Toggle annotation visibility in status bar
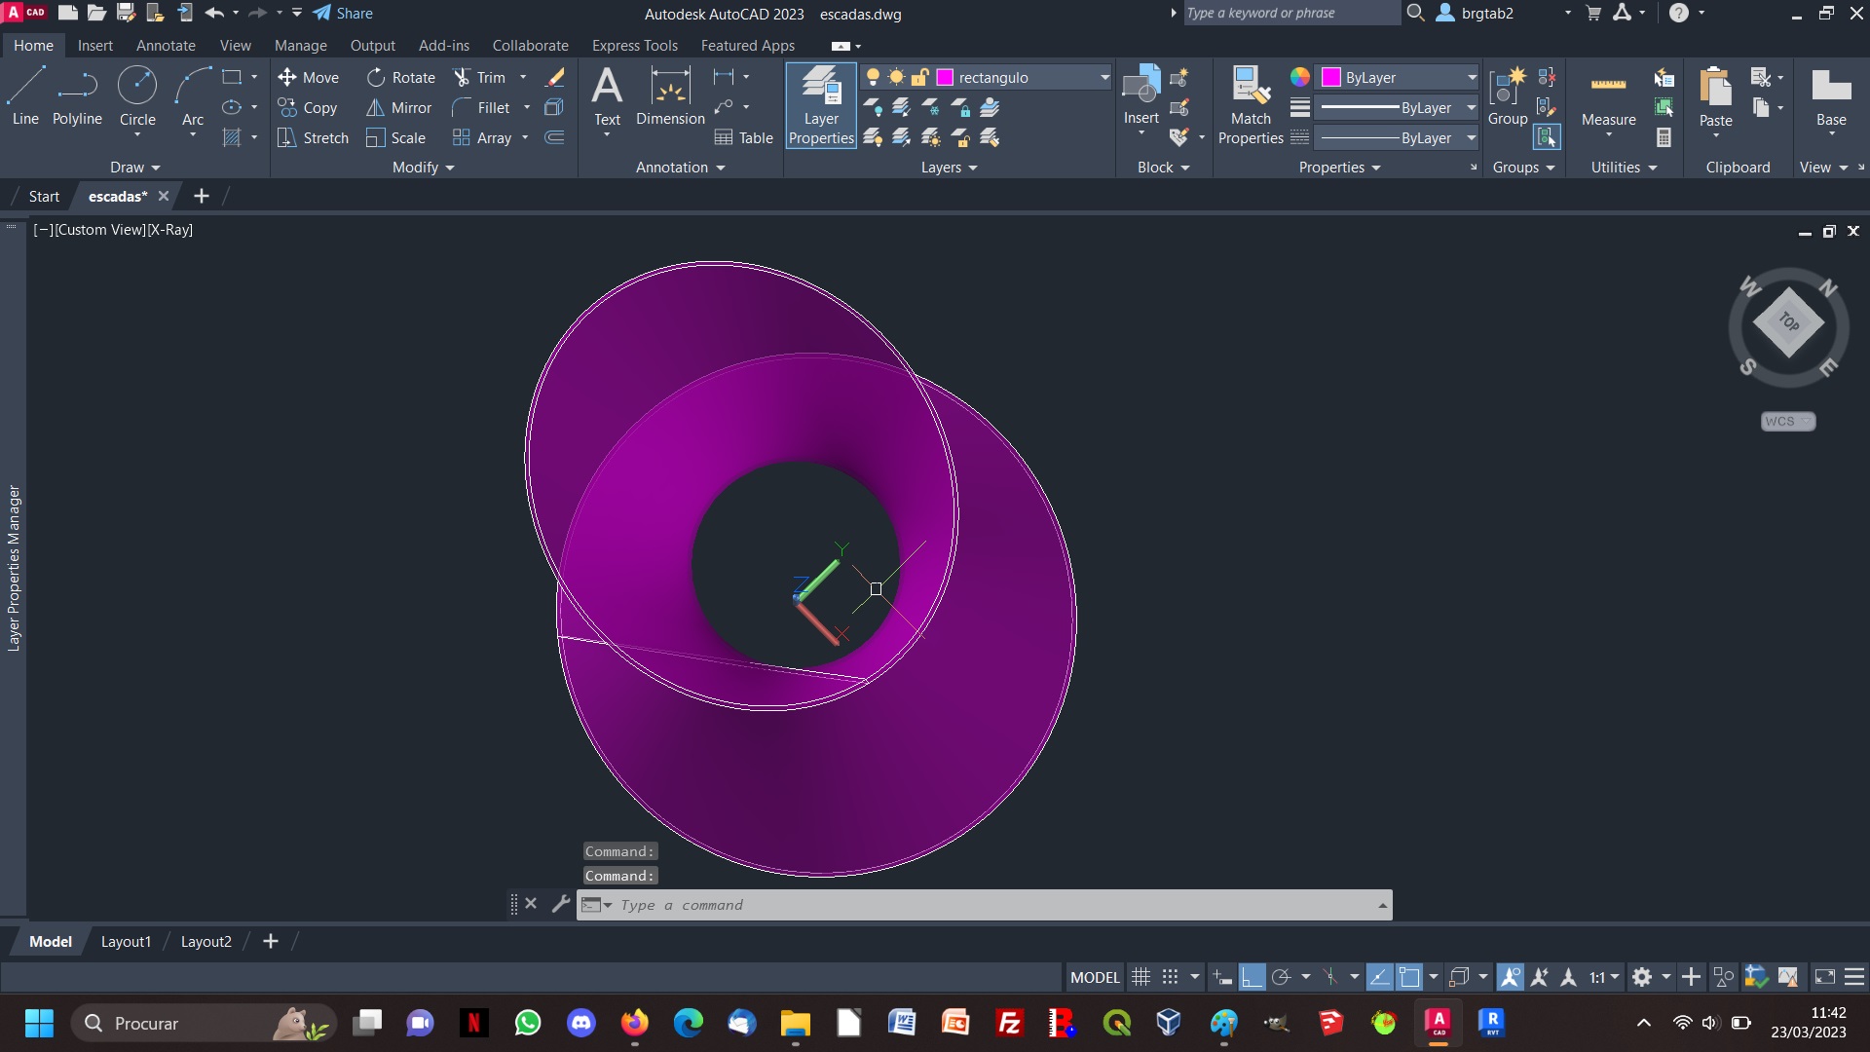This screenshot has width=1870, height=1052. pos(1511,977)
